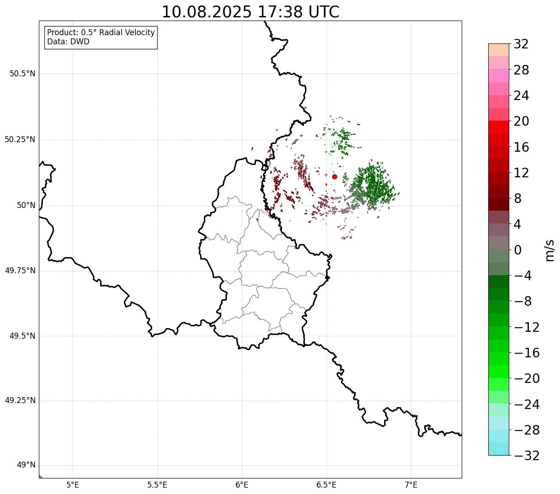Click the 5°E longitude label
560x494 pixels.
pyautogui.click(x=73, y=485)
